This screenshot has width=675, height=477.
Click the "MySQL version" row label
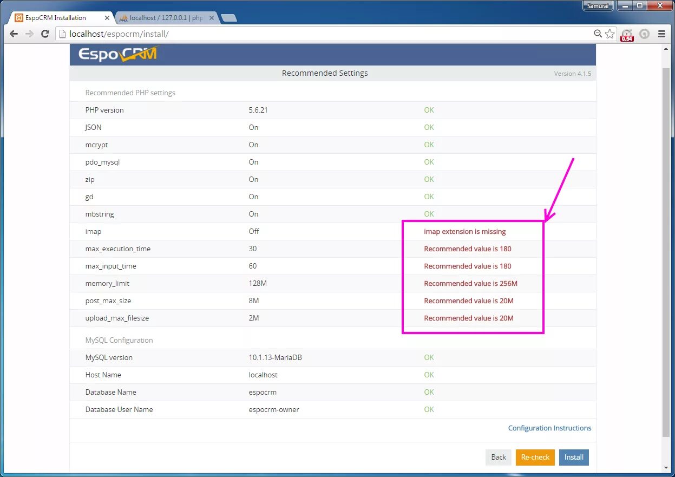(109, 357)
